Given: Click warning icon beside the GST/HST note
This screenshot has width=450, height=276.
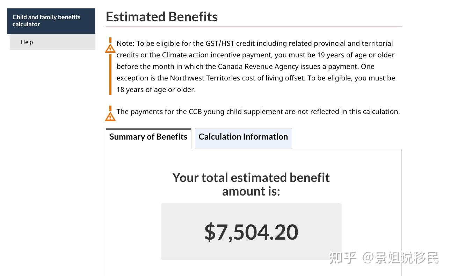Looking at the screenshot, I should [x=110, y=49].
